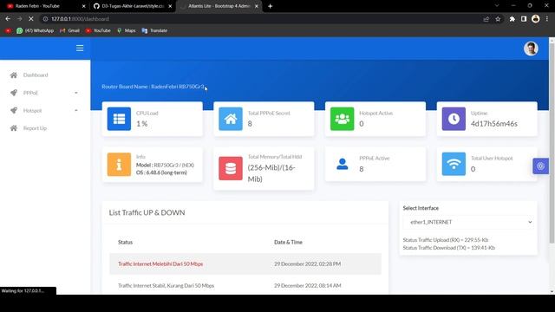The image size is (555, 312).
Task: Open Report Up in the sidebar
Action: tap(35, 128)
